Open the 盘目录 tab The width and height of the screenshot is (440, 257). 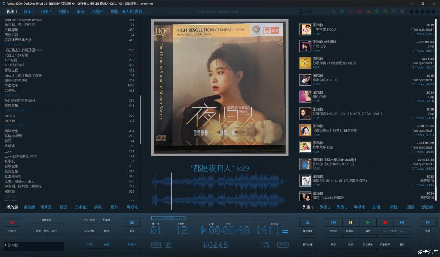(46, 207)
